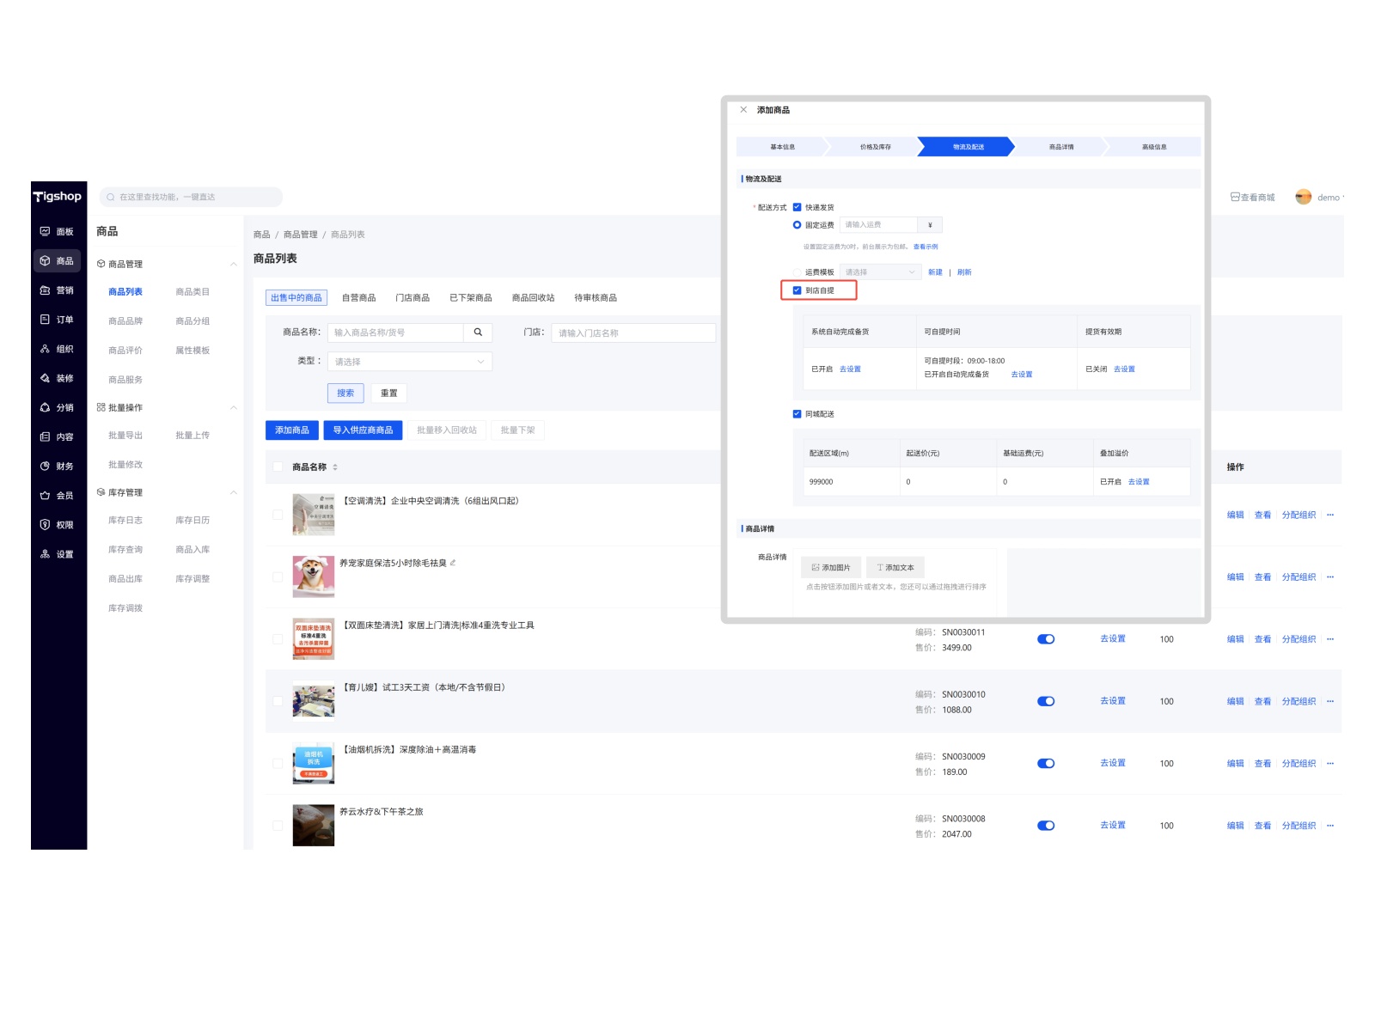The width and height of the screenshot is (1375, 1031).
Task: Expand the 运费模板 dropdown
Action: [879, 272]
